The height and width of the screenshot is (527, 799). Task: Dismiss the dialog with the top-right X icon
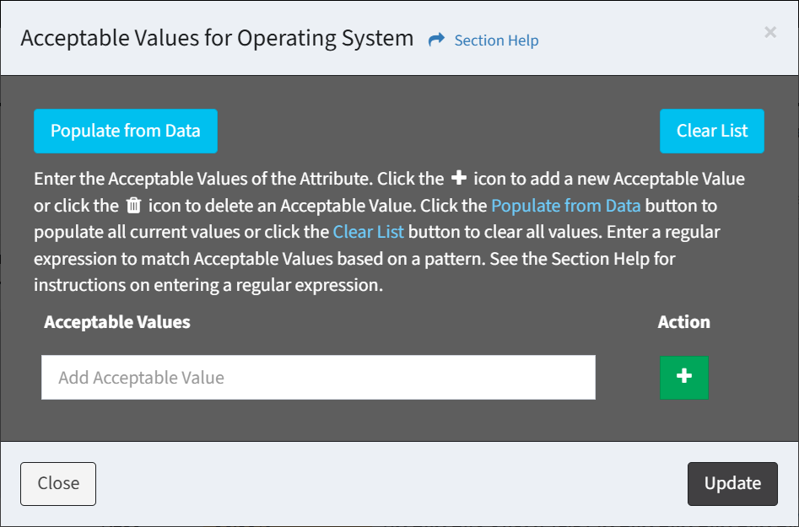[770, 32]
